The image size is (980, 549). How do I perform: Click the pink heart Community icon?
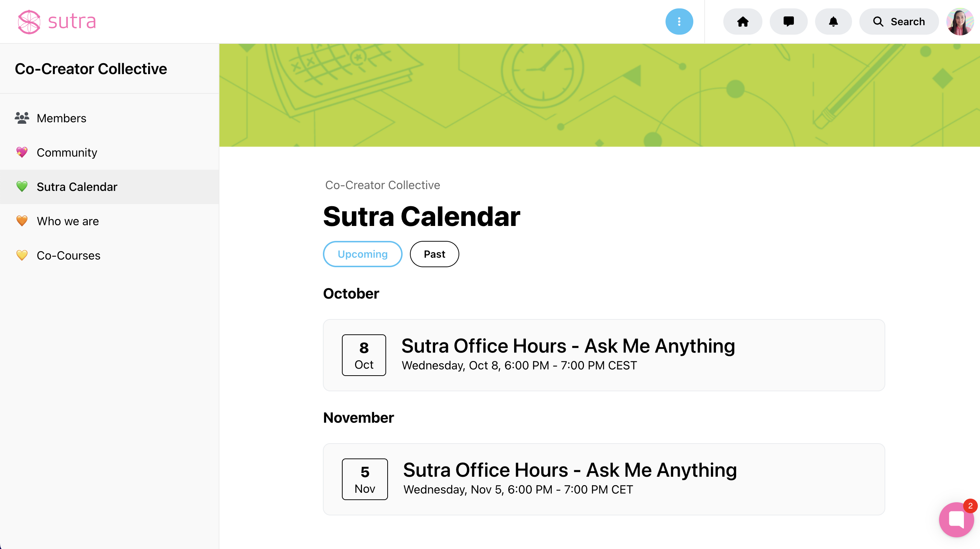click(22, 152)
